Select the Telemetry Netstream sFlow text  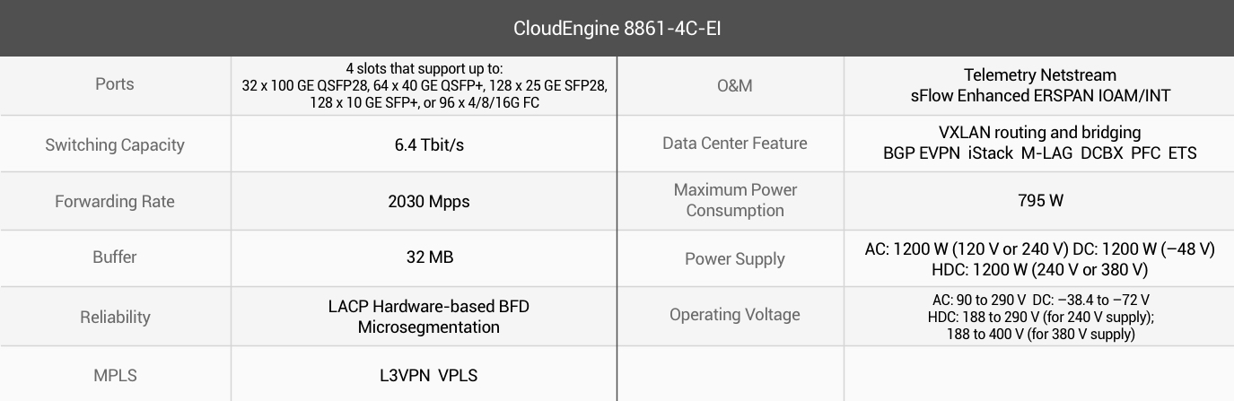pyautogui.click(x=1040, y=85)
